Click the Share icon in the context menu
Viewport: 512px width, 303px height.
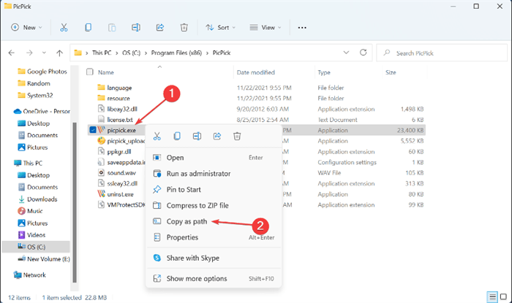217,136
